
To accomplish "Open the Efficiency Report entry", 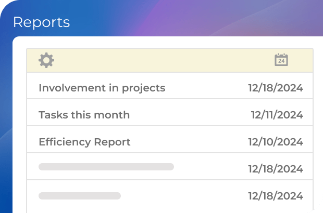I will [x=84, y=142].
